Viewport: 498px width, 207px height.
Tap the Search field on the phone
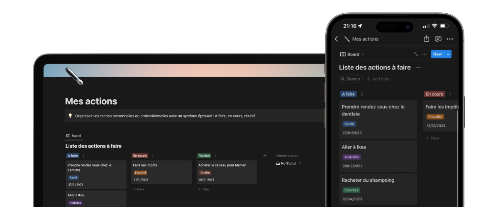tap(351, 79)
